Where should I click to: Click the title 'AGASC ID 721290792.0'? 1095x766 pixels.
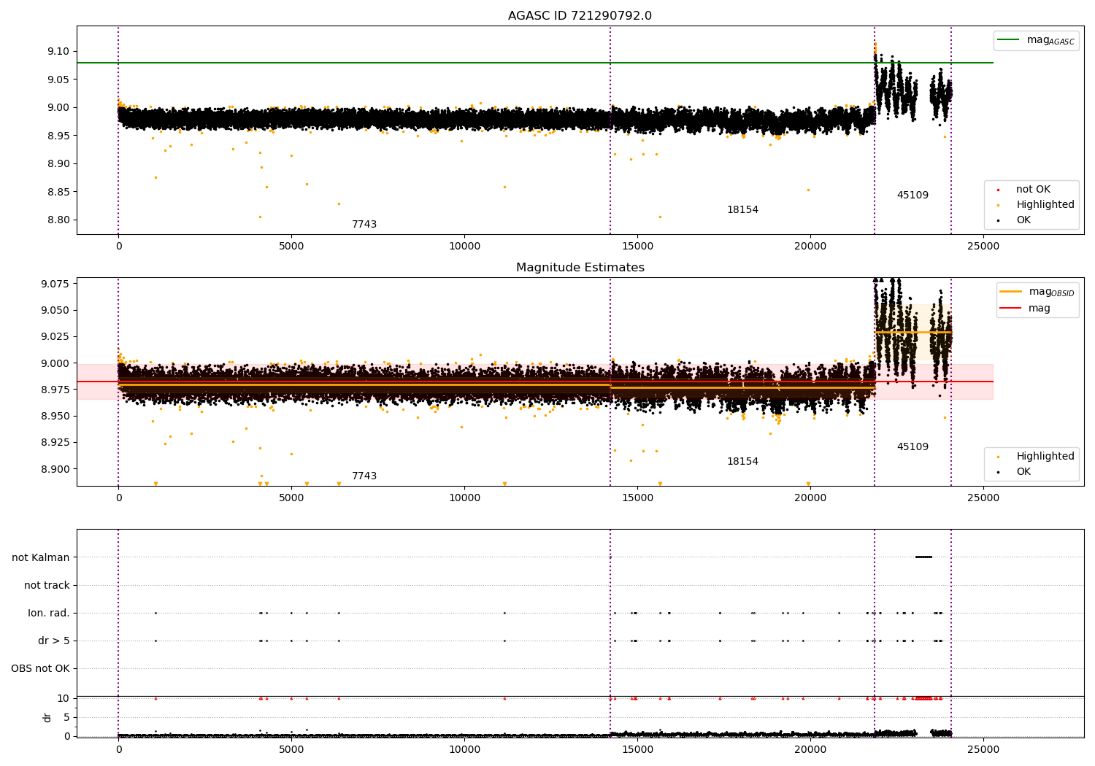tap(580, 16)
